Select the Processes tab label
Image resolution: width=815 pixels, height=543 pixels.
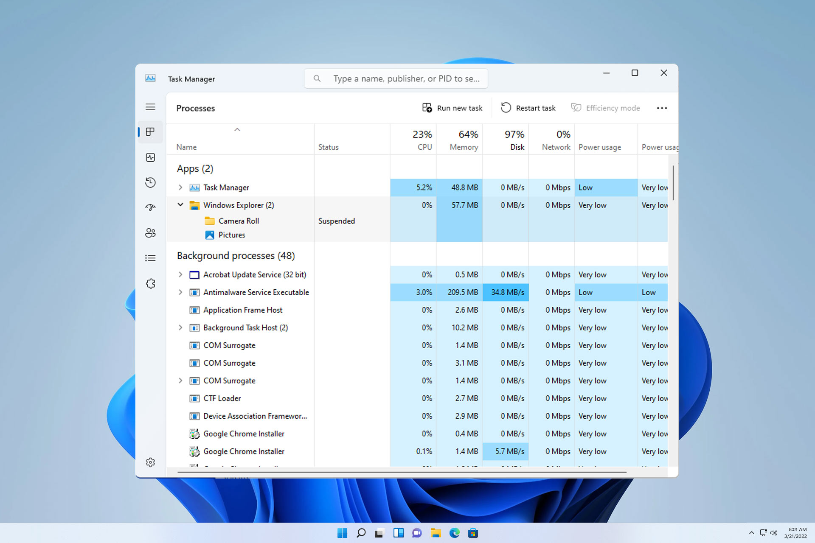(x=195, y=108)
